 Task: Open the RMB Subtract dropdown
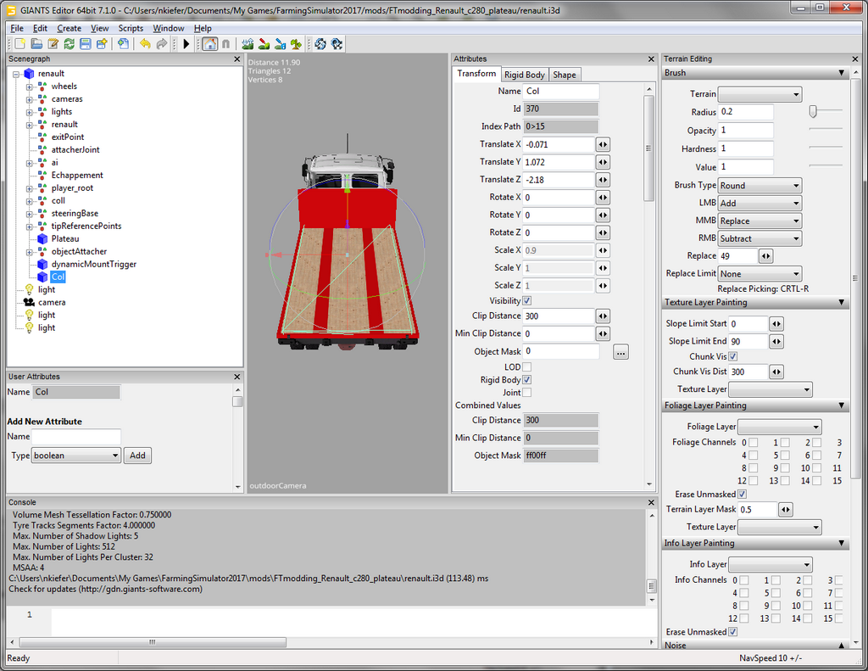click(x=760, y=239)
